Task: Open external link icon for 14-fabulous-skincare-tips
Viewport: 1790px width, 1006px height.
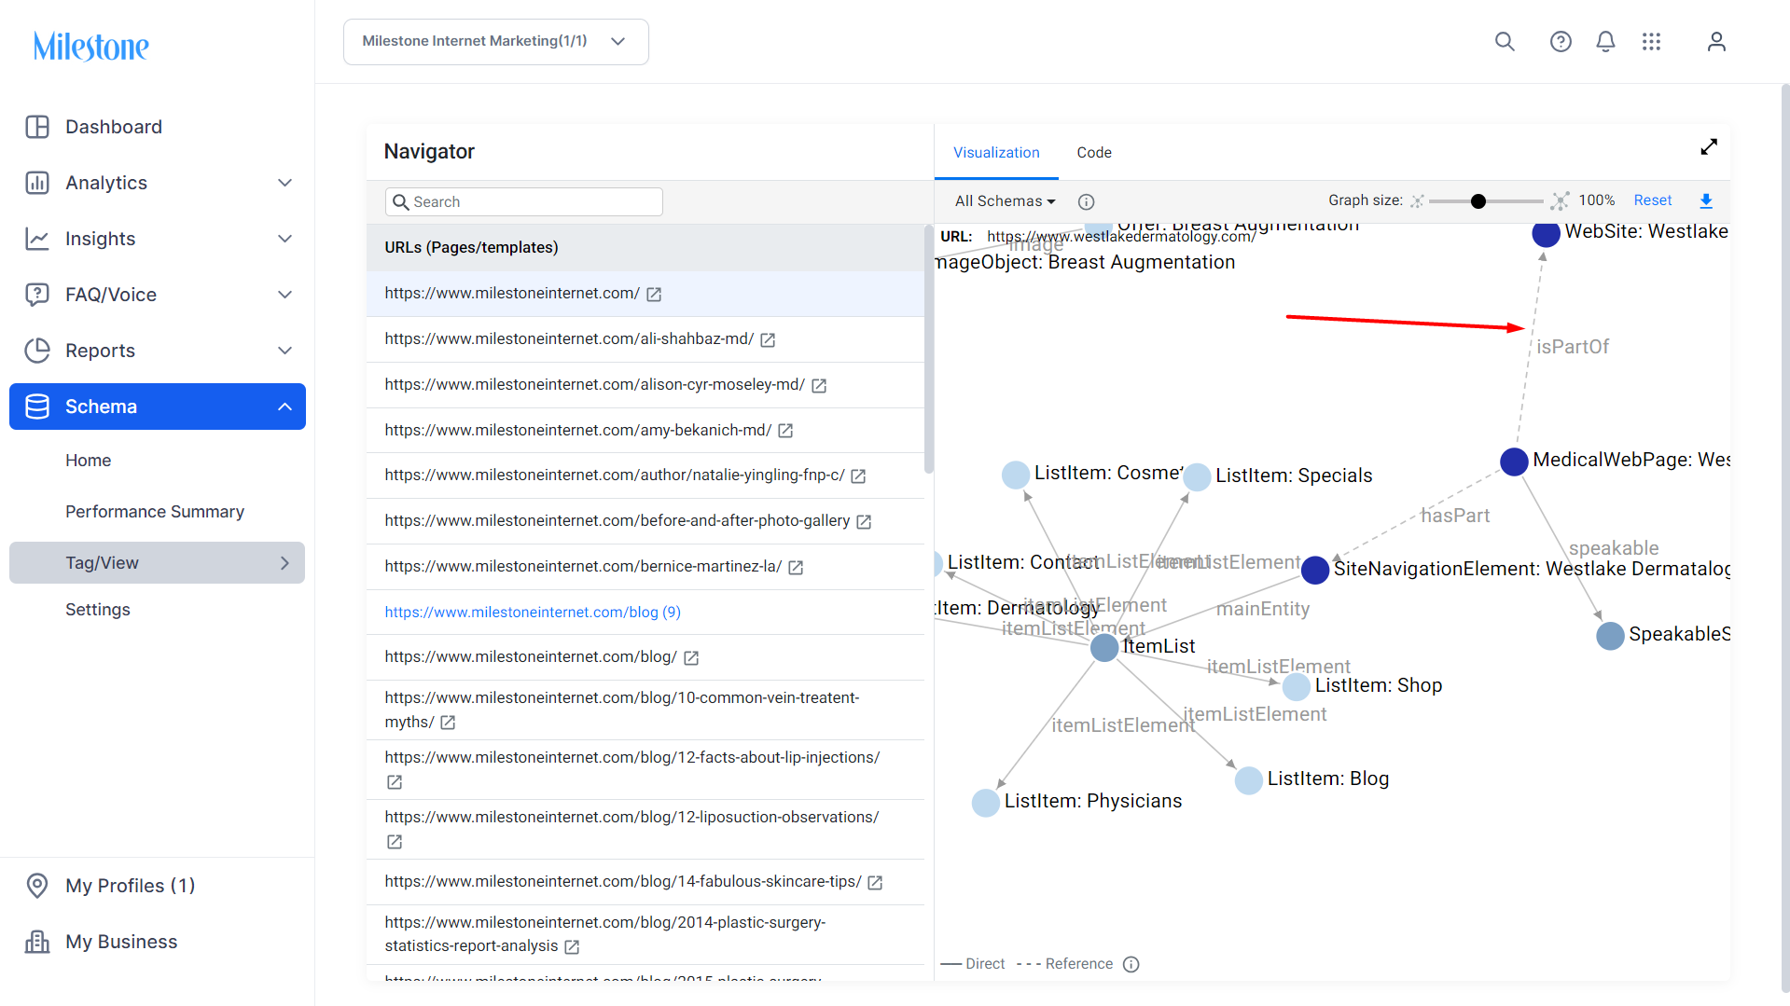Action: point(875,883)
